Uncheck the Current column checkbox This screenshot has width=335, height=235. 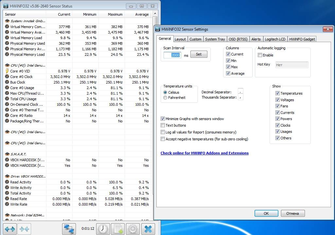point(228,54)
